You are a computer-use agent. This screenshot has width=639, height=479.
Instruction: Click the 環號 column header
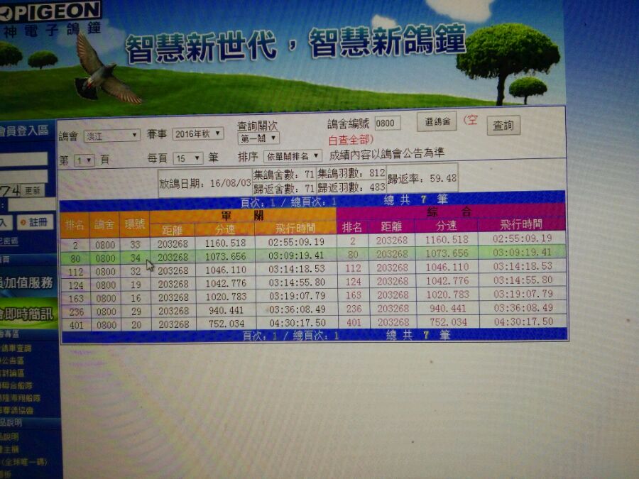point(135,224)
